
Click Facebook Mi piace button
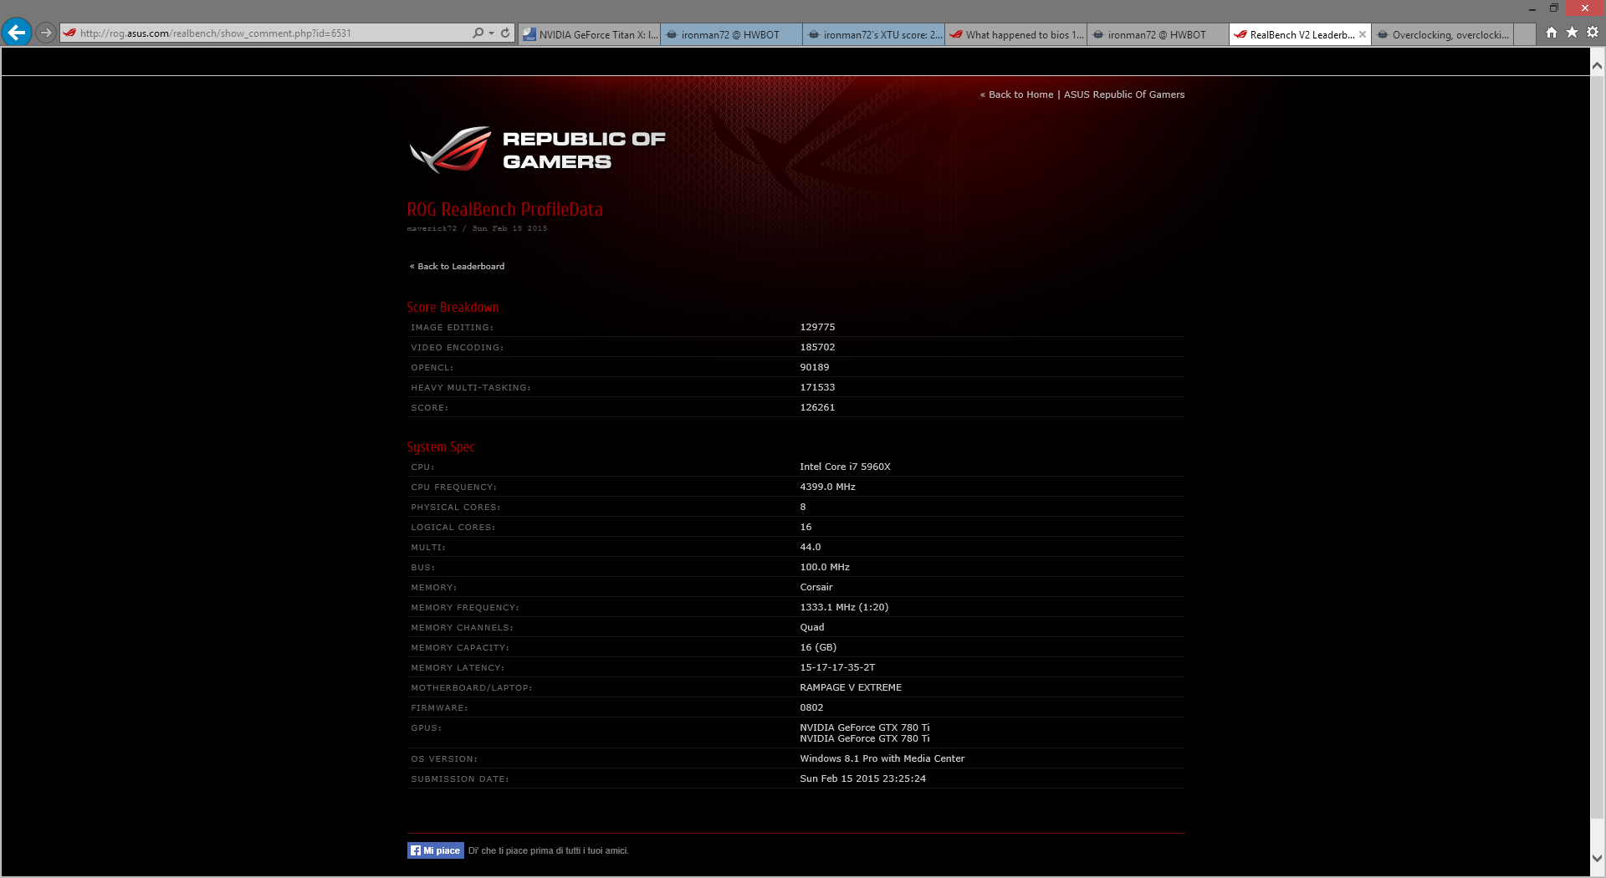click(436, 850)
